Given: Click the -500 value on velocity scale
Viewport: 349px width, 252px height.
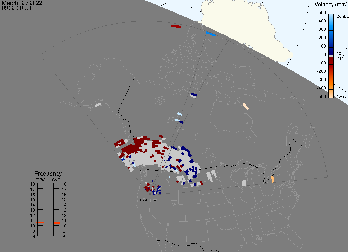Looking at the screenshot, I should pos(321,96).
